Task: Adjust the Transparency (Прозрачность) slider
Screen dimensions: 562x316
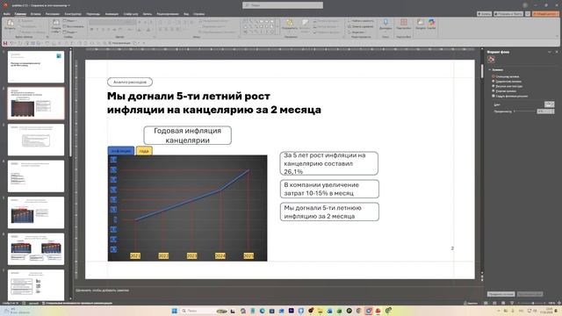Action: [524, 111]
